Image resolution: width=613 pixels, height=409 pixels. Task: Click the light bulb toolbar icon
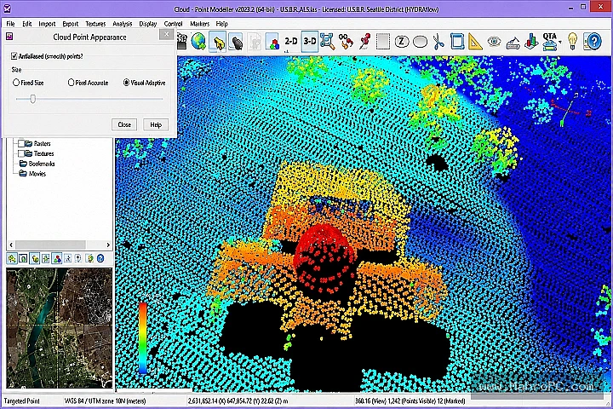[x=572, y=41]
